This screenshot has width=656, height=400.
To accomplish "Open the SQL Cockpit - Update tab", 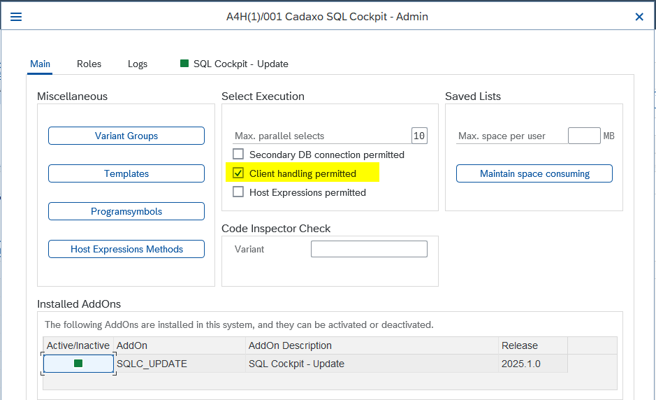I will (234, 64).
